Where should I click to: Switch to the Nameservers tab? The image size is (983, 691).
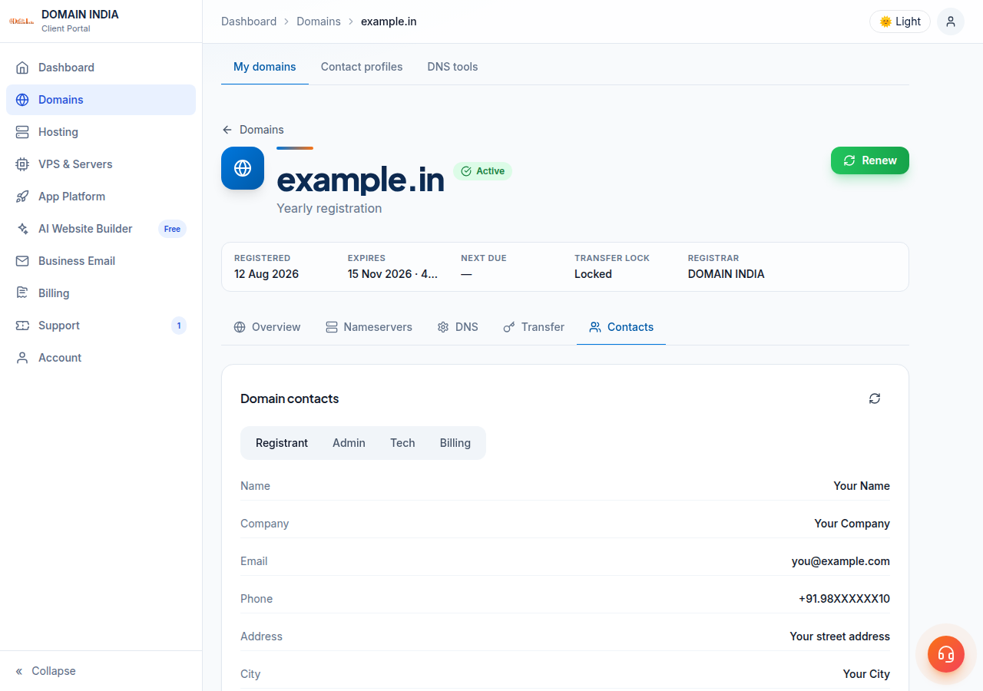[x=369, y=327]
